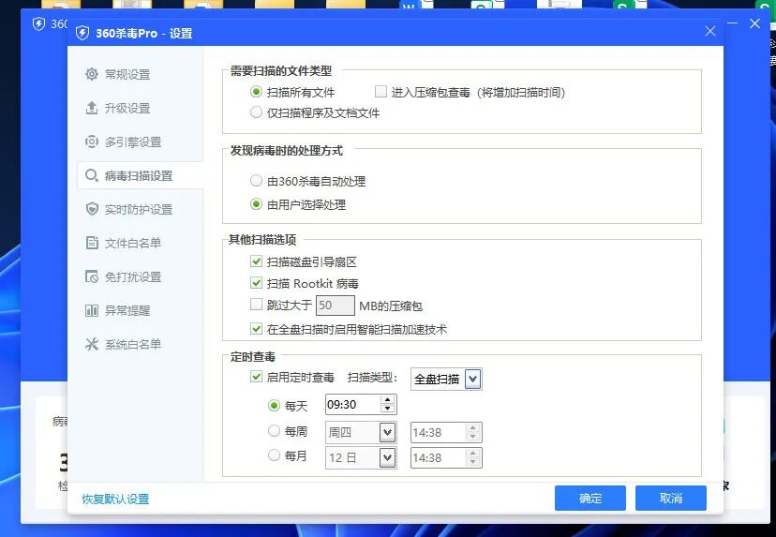Screen dimensions: 776x537
Task: Click the 确定 button
Action: [589, 498]
